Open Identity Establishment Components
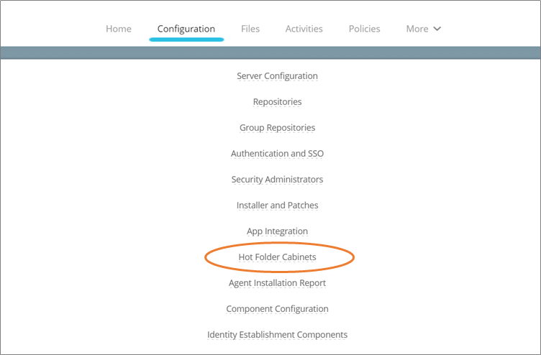 pyautogui.click(x=277, y=334)
